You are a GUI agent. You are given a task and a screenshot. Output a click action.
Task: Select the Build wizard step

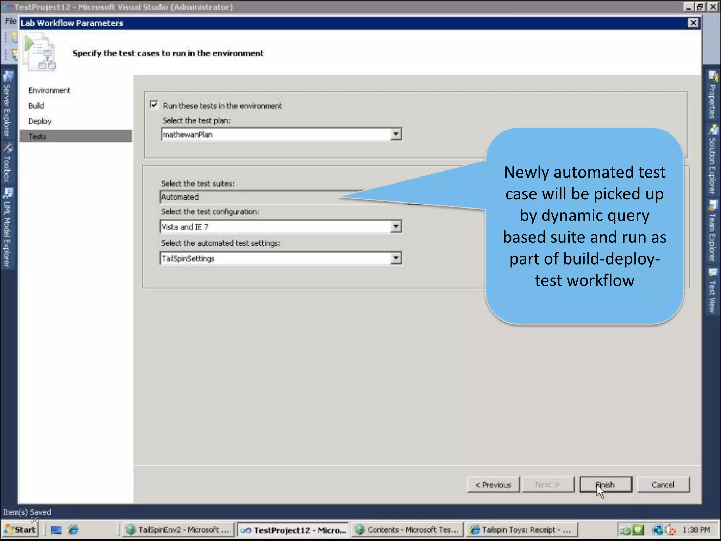click(x=36, y=106)
